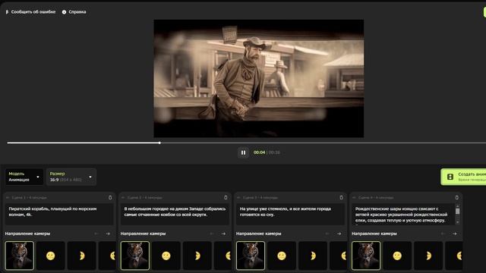
Task: Click the Сцена 3 · 4 секунды header text
Action: point(260,197)
